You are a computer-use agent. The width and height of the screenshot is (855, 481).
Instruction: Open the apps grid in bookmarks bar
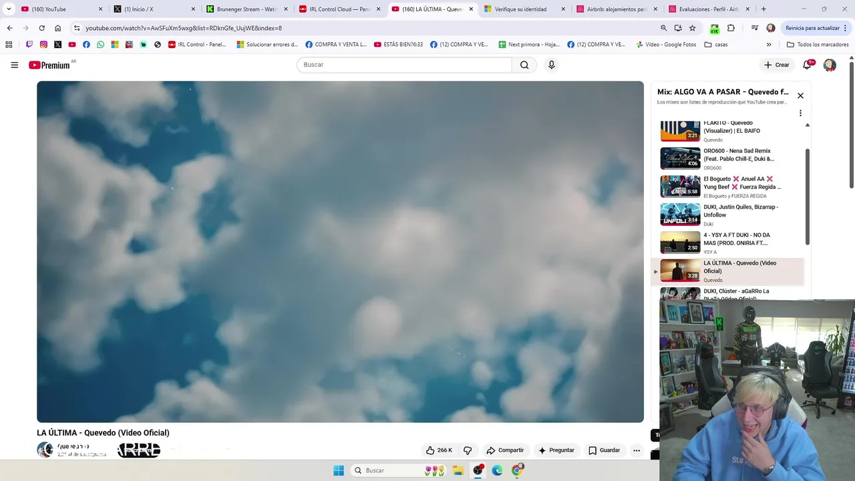[x=9, y=45]
